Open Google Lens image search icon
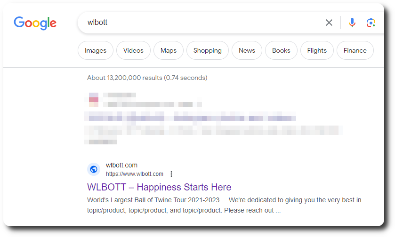The width and height of the screenshot is (395, 237). click(371, 23)
